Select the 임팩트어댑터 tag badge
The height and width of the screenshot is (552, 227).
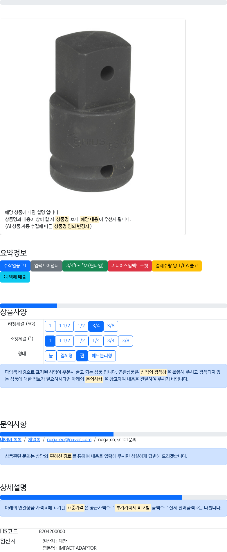coord(46,266)
